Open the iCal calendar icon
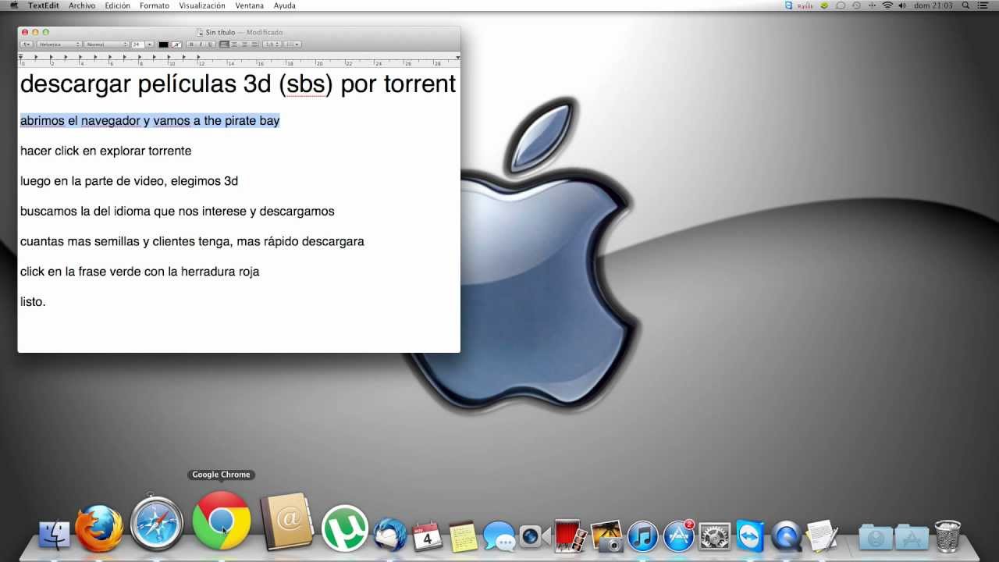 [427, 535]
